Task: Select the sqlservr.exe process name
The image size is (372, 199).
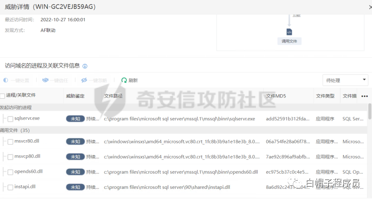Action: (x=27, y=118)
